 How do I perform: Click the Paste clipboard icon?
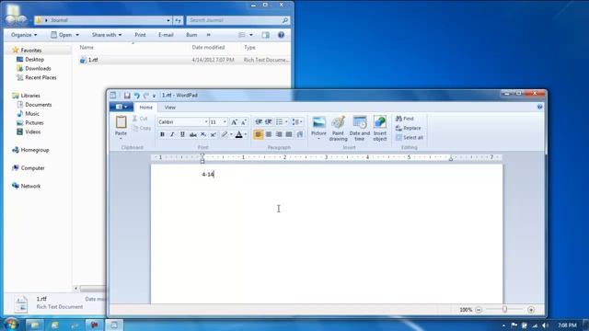[x=121, y=122]
